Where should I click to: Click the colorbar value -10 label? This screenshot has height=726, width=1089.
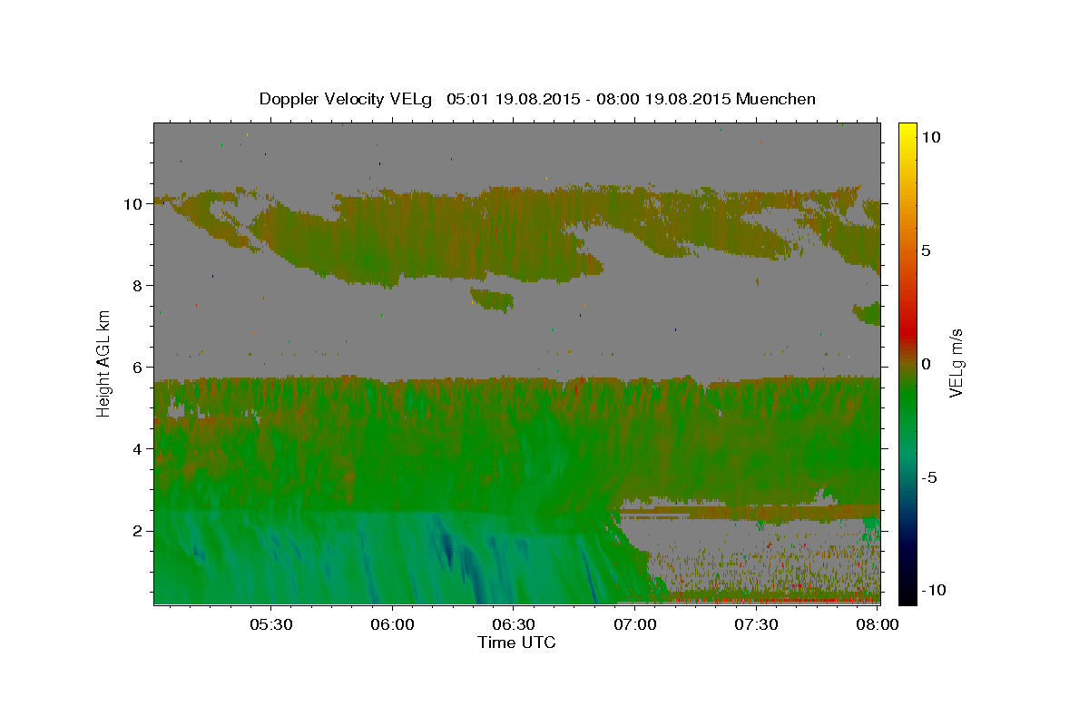point(935,591)
